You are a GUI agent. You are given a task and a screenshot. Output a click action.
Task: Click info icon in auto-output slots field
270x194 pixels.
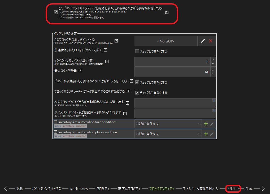[214, 100]
